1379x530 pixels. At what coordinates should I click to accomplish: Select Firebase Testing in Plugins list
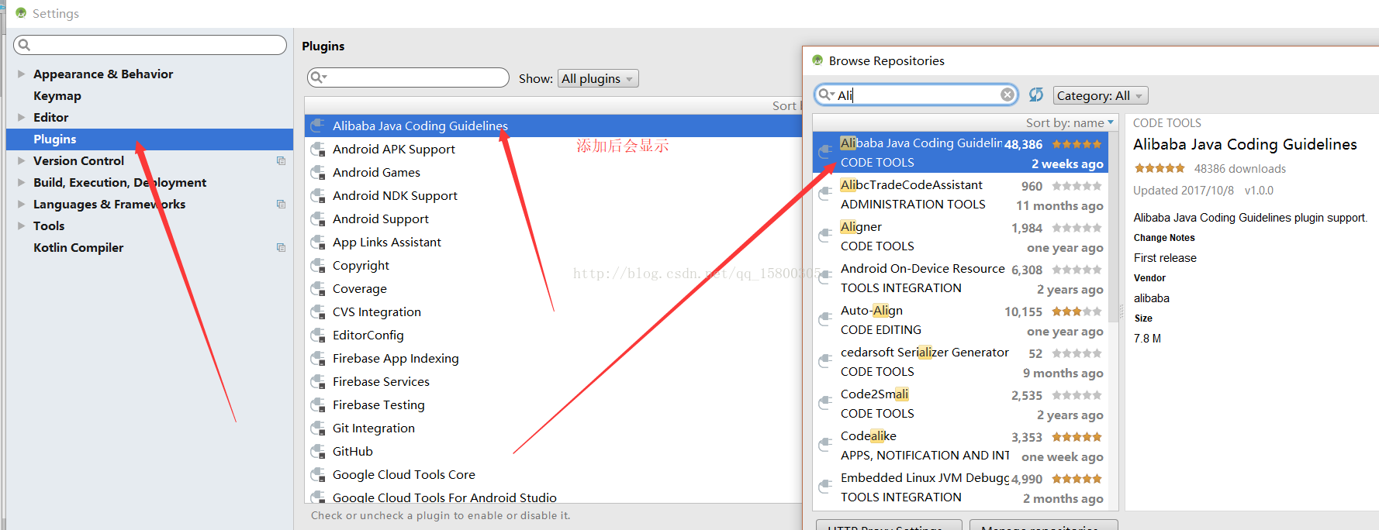(x=553, y=404)
